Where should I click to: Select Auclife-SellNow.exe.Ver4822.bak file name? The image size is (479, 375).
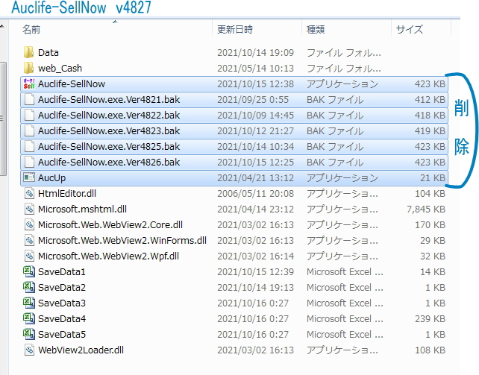tap(109, 115)
